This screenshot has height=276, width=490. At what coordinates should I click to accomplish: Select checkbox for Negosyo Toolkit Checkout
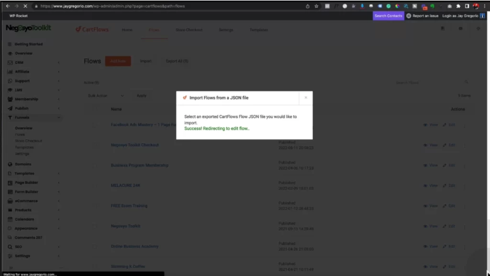(x=94, y=145)
